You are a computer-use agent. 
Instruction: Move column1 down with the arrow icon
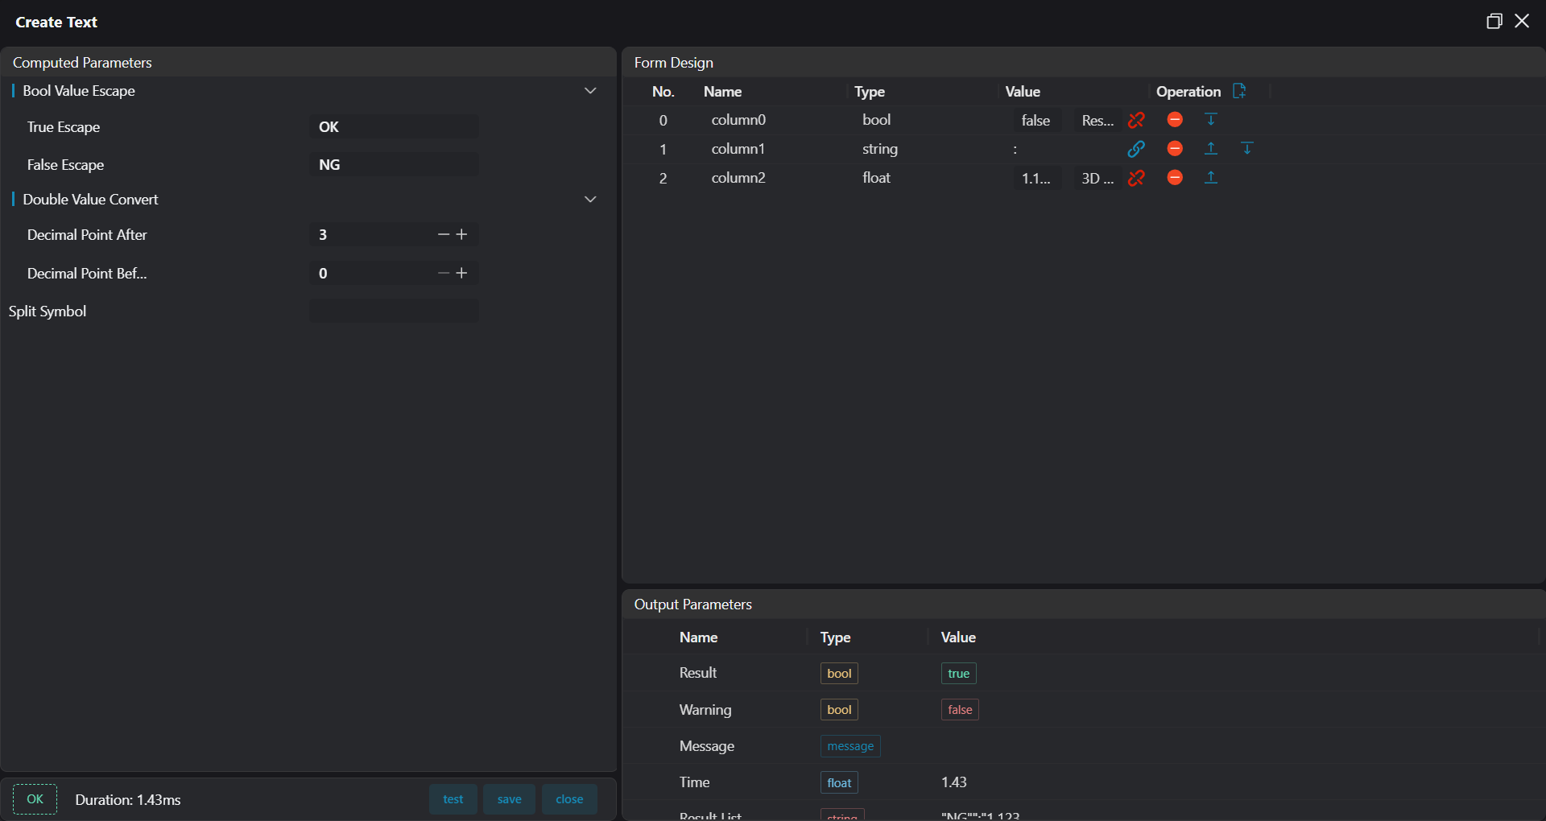tap(1246, 149)
